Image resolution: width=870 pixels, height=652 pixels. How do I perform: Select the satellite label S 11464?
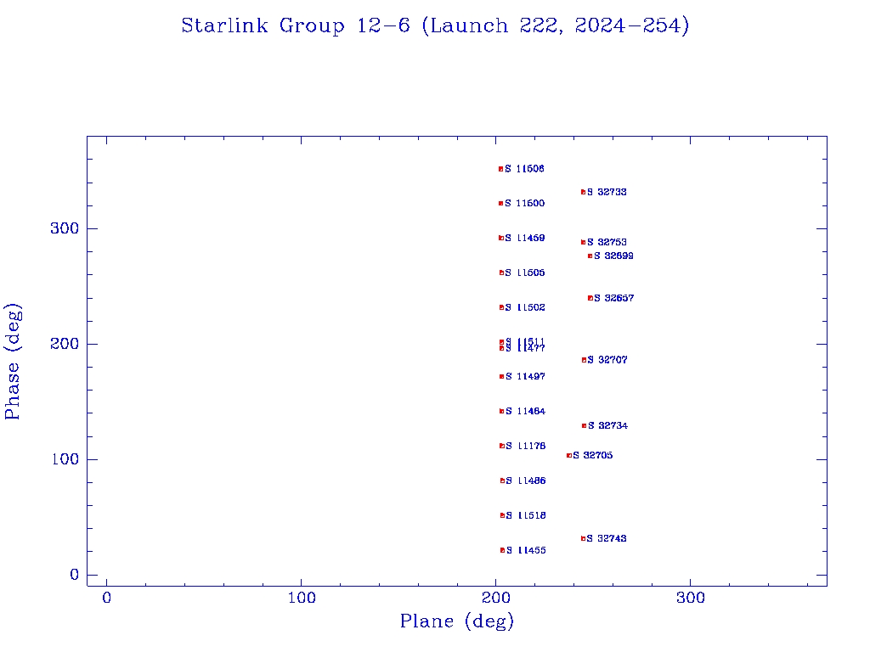(x=525, y=412)
